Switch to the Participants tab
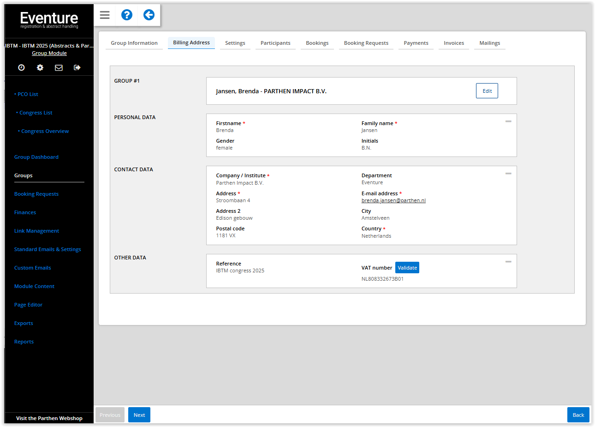The height and width of the screenshot is (427, 595). pyautogui.click(x=275, y=43)
